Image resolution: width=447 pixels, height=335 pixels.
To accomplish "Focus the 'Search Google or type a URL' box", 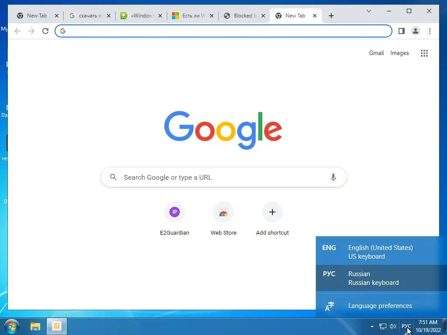I will point(223,177).
